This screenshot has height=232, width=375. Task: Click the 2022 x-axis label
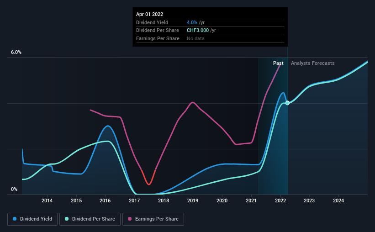[280, 200]
